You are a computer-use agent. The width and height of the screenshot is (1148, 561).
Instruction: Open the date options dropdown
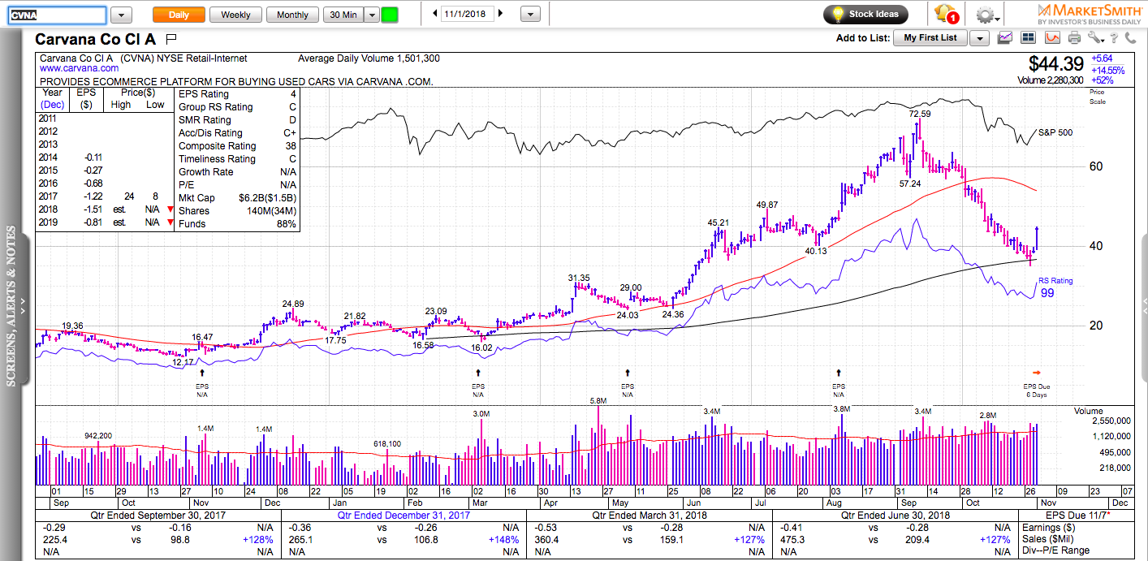tap(530, 15)
